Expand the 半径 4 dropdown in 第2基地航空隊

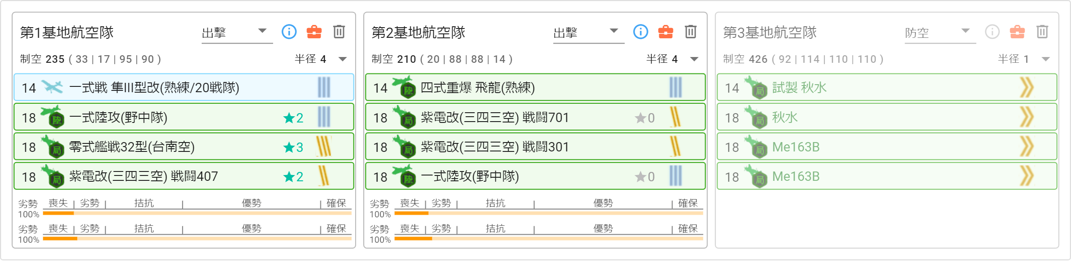tap(694, 59)
